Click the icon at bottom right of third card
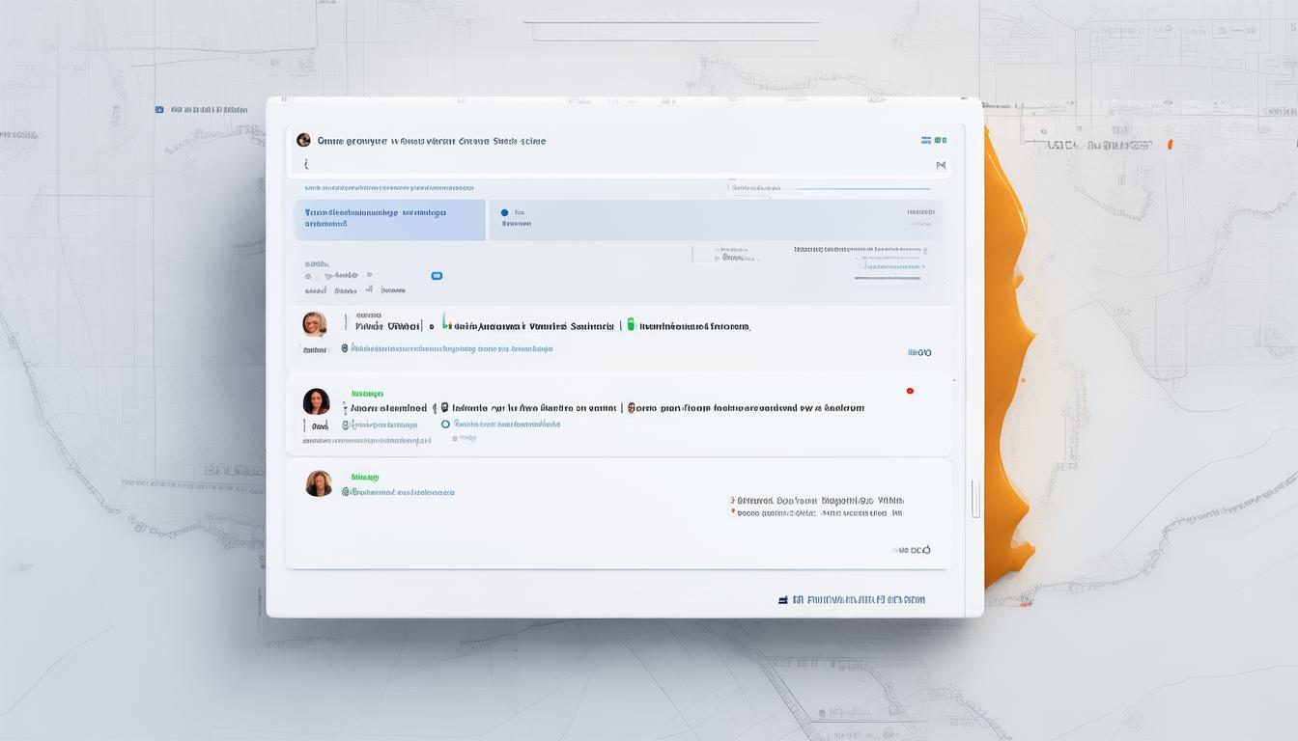The height and width of the screenshot is (741, 1298). point(925,550)
